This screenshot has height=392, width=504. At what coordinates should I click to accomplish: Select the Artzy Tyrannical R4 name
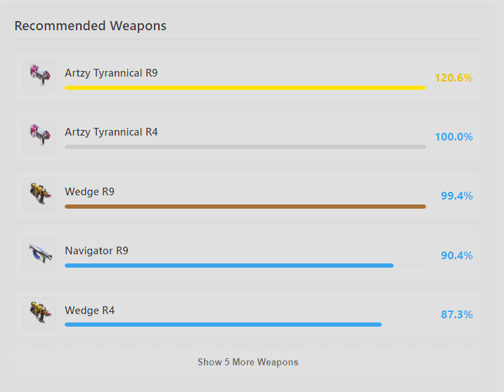(x=111, y=132)
